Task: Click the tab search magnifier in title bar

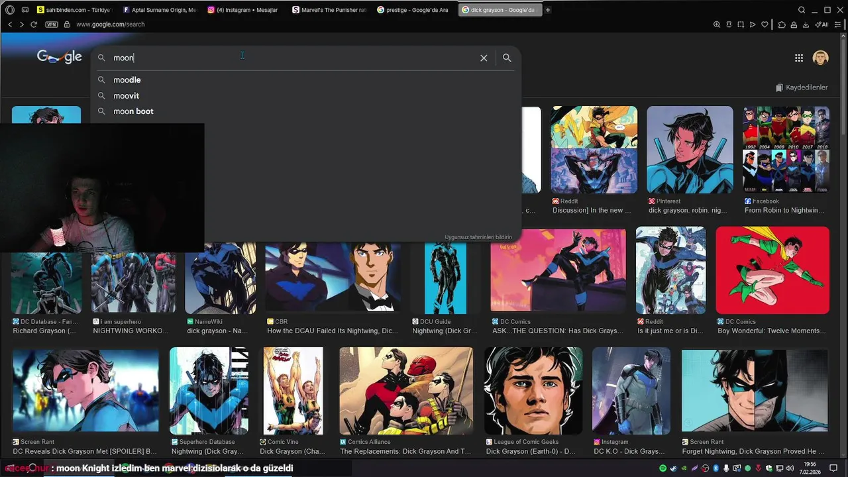Action: [x=802, y=10]
